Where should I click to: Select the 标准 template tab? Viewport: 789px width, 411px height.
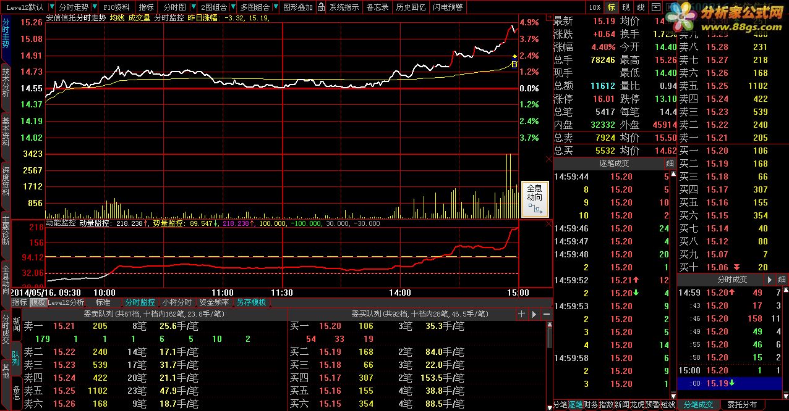pyautogui.click(x=103, y=302)
